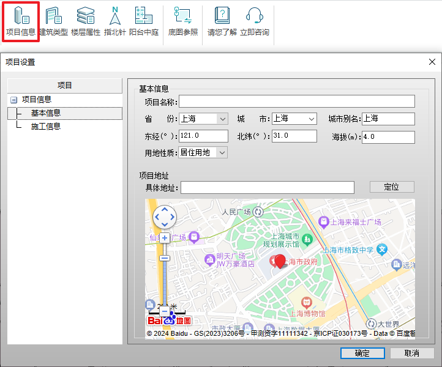
Task: Select the 建筑类型 toolbar icon
Action: pos(54,21)
